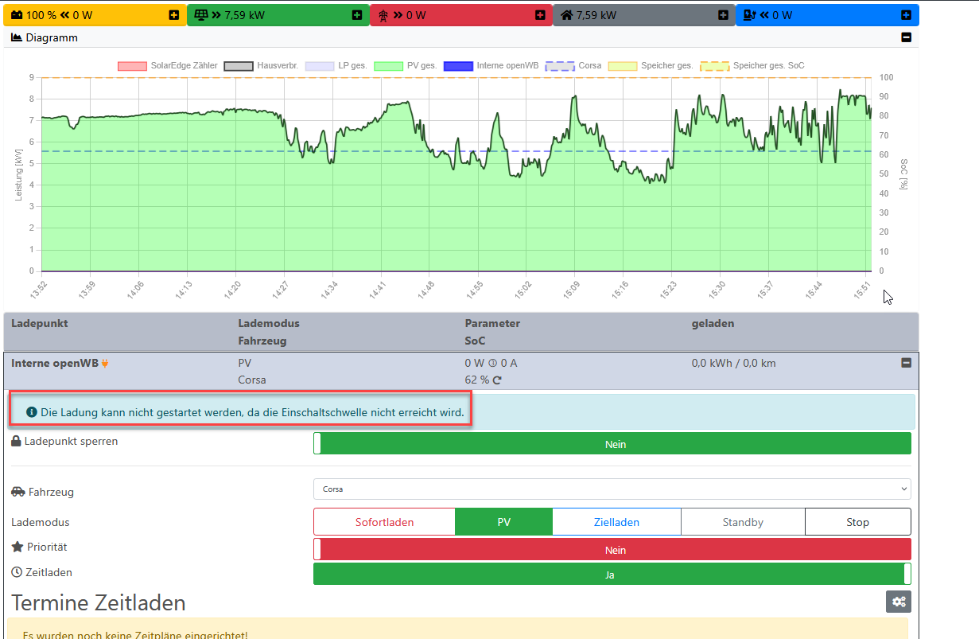Open the Fahrzeug dropdown showing Corsa

(612, 489)
